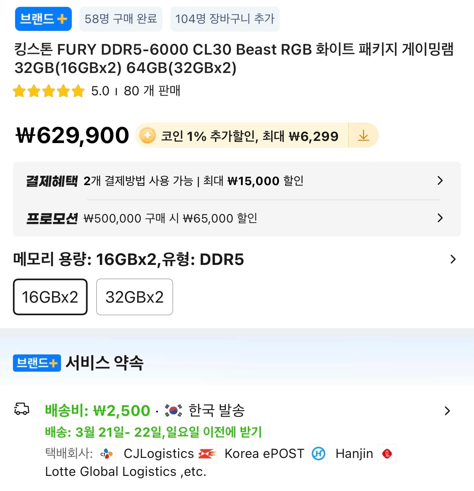Click the download arrow on the coupon banner
Viewport: 474px width, 491px height.
364,136
